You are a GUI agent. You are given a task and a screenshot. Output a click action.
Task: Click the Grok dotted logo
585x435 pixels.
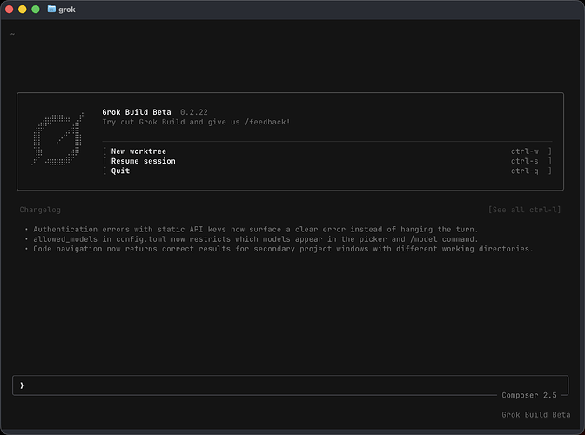tap(57, 139)
